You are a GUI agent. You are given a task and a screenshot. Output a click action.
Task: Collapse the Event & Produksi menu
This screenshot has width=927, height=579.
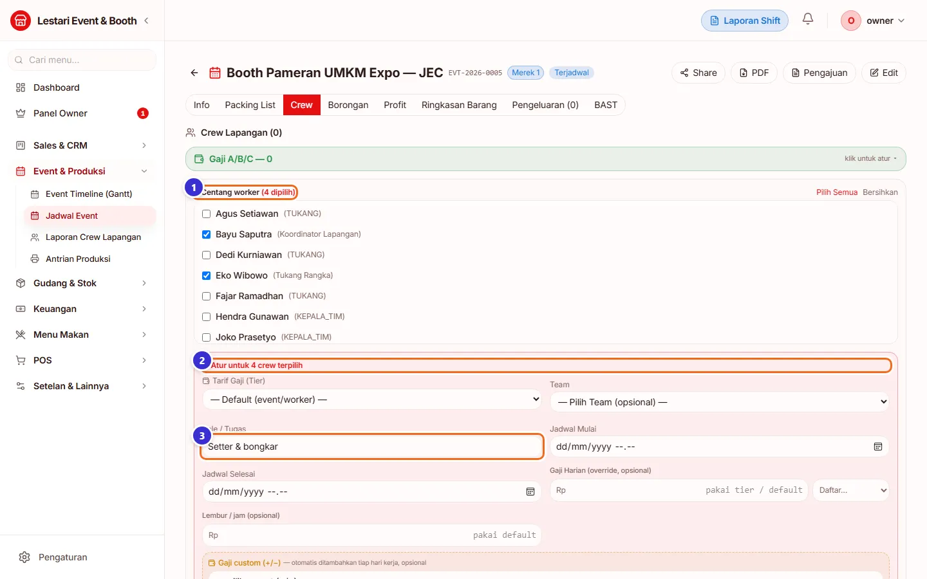click(x=82, y=171)
